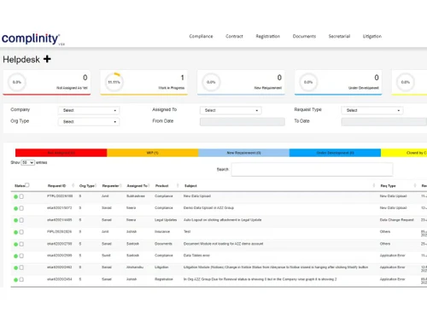Image resolution: width=427 pixels, height=320 pixels.
Task: Click the red Not Assigned filter bar
Action: coord(61,153)
